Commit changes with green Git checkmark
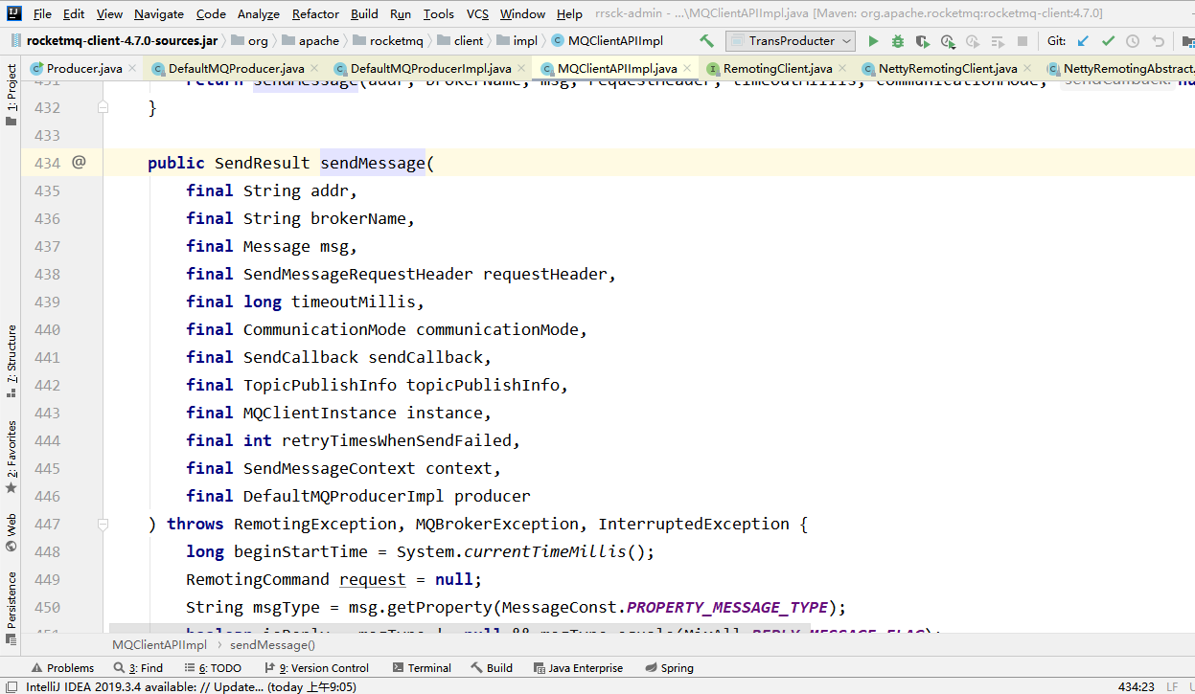 [x=1108, y=41]
